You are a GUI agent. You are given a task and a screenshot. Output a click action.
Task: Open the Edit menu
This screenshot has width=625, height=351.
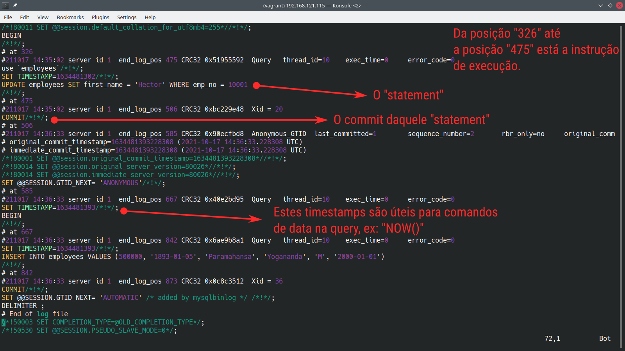[x=24, y=17]
